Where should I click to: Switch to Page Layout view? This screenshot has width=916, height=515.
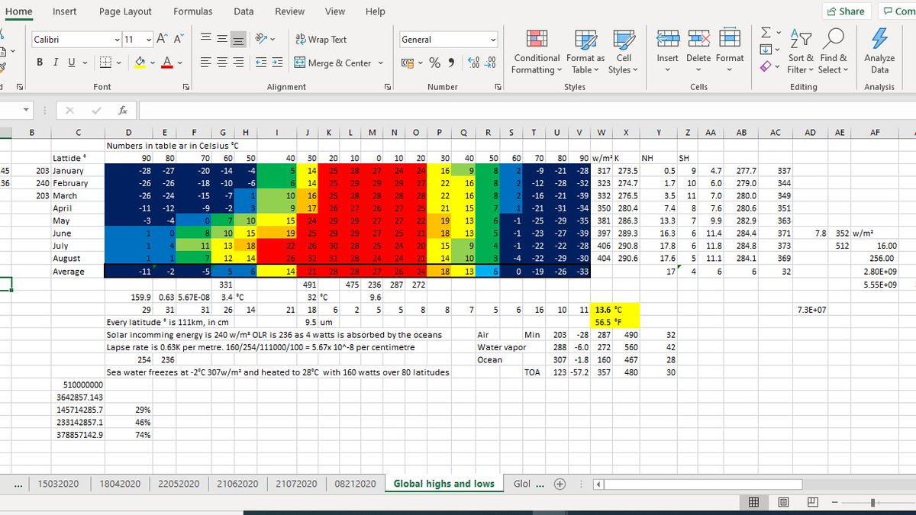point(782,502)
